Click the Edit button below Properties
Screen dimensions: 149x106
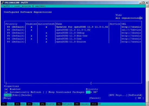pyautogui.click(x=16, y=95)
